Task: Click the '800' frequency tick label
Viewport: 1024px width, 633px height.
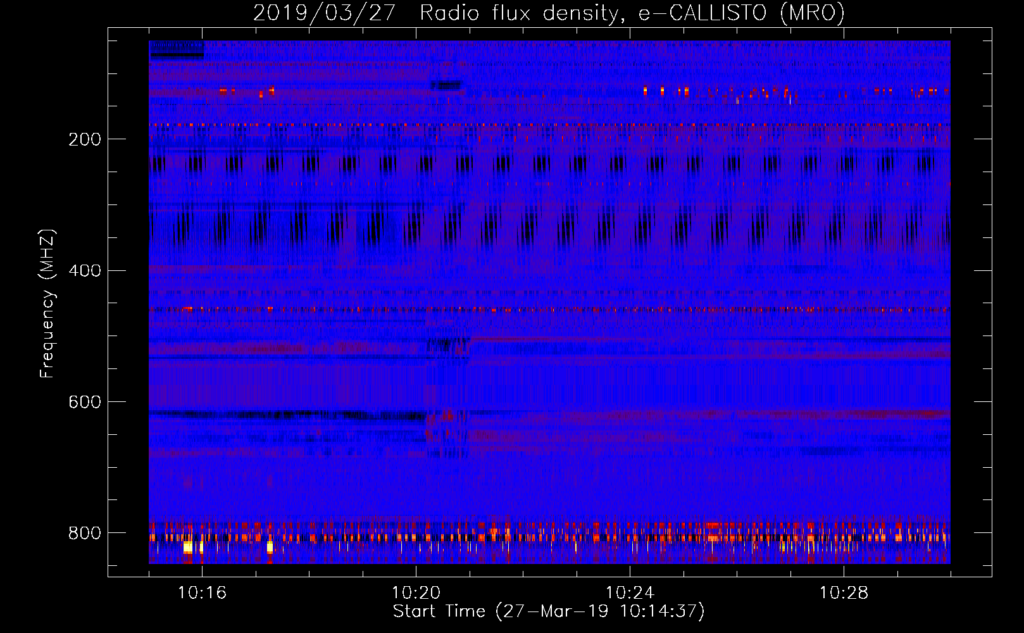Action: pos(85,534)
